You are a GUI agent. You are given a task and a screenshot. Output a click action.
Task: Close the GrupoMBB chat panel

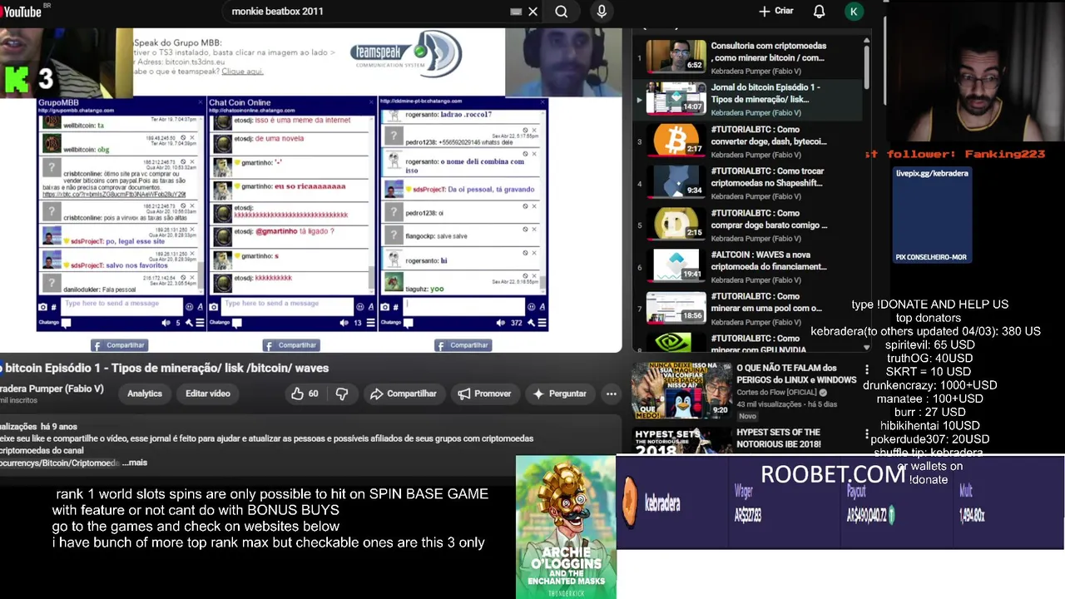200,102
